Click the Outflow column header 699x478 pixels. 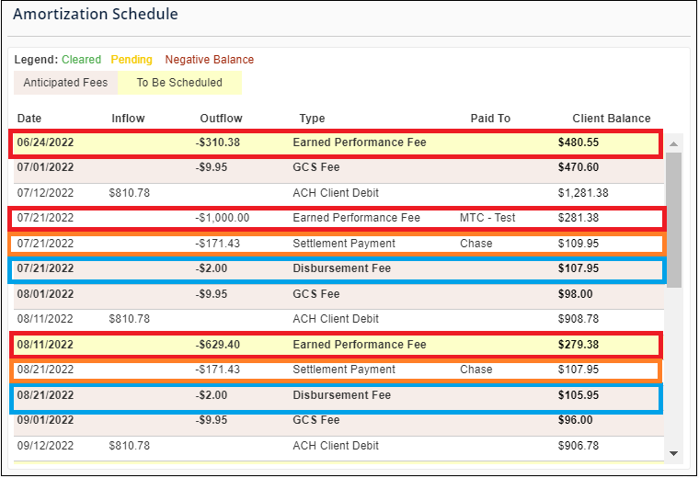pos(221,119)
